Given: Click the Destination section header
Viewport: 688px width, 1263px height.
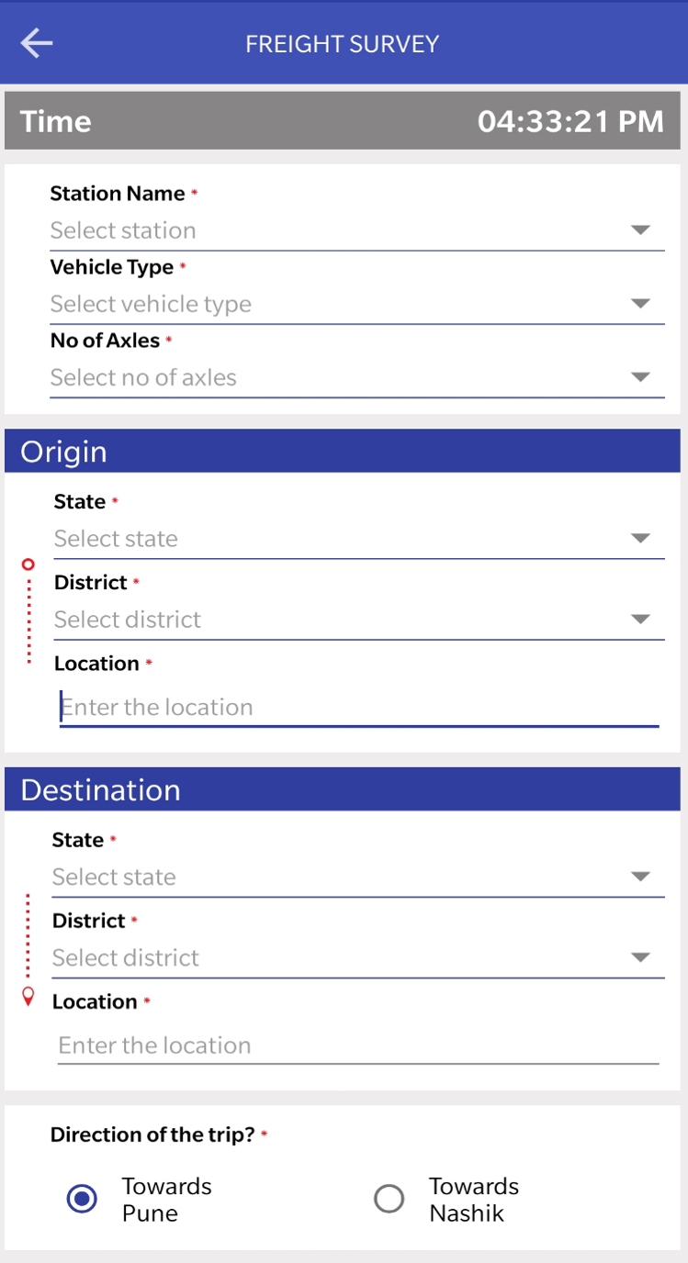Looking at the screenshot, I should [342, 789].
